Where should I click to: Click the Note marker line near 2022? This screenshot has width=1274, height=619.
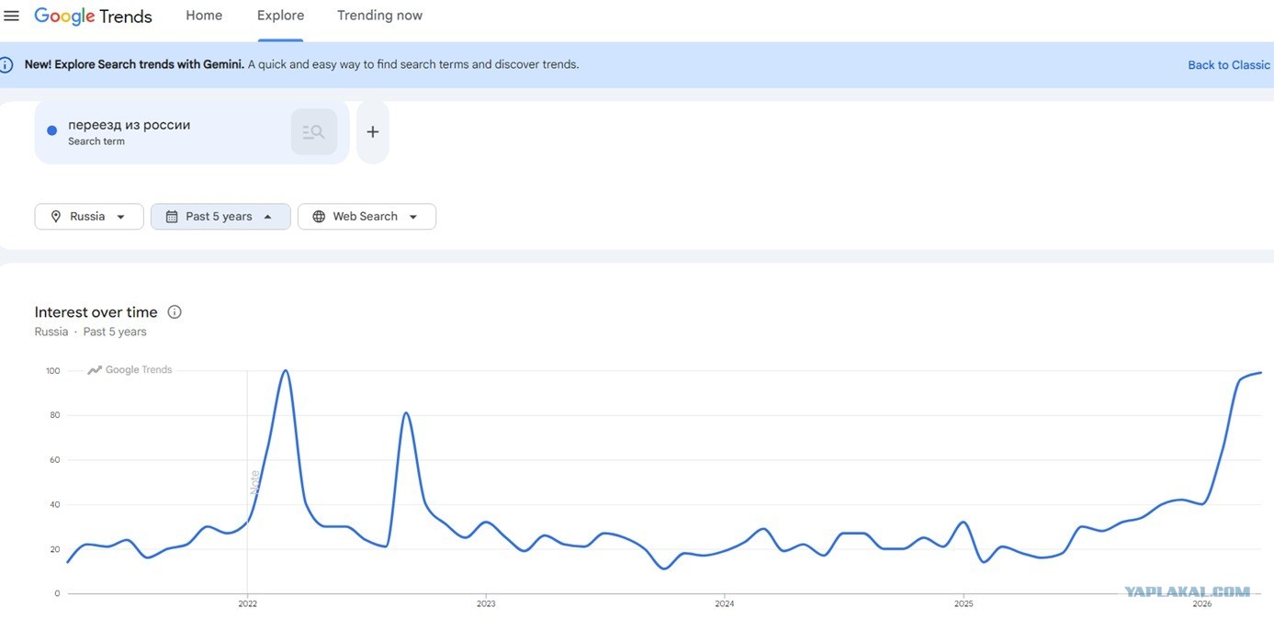254,482
